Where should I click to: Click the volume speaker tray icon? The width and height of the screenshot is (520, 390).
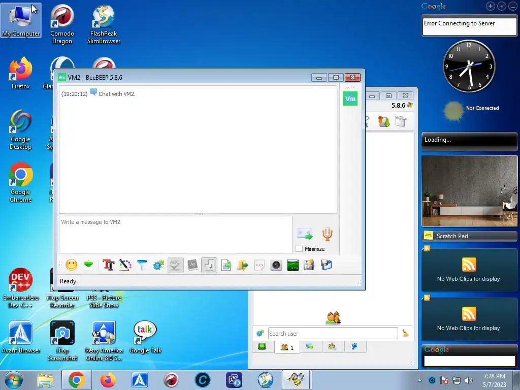click(x=469, y=380)
